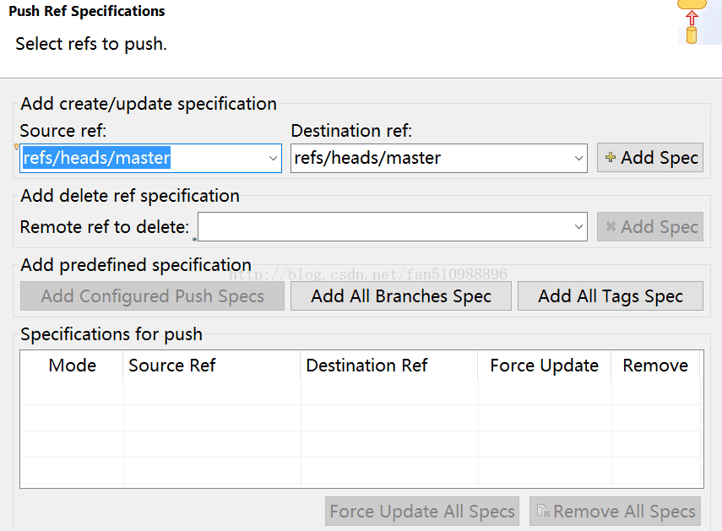Image resolution: width=722 pixels, height=531 pixels.
Task: Click the asterisk hint beside Remote ref field
Action: coord(195,239)
